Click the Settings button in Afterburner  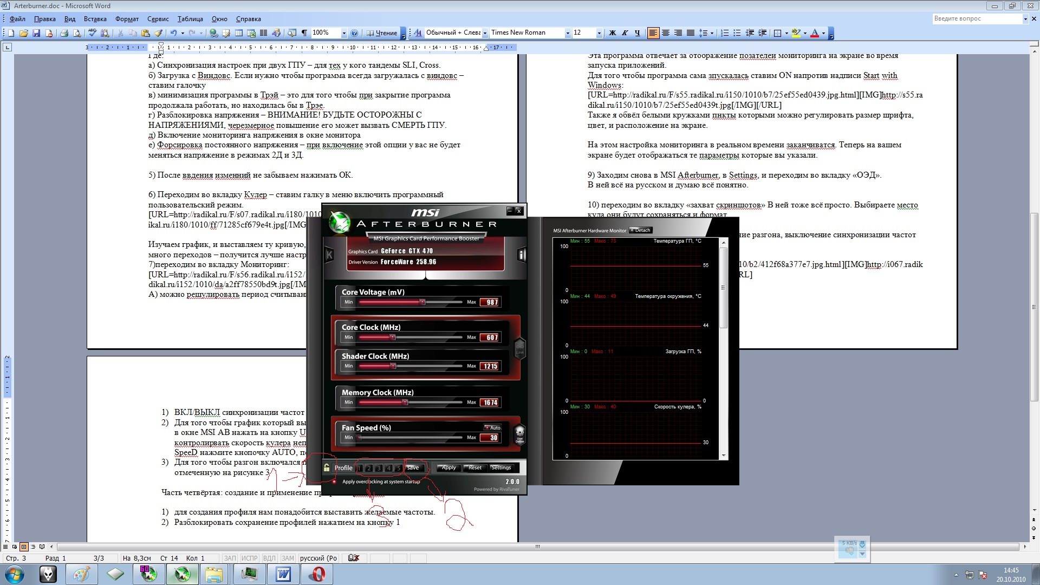click(x=500, y=467)
